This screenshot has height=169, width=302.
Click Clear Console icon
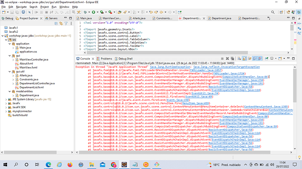239,59
